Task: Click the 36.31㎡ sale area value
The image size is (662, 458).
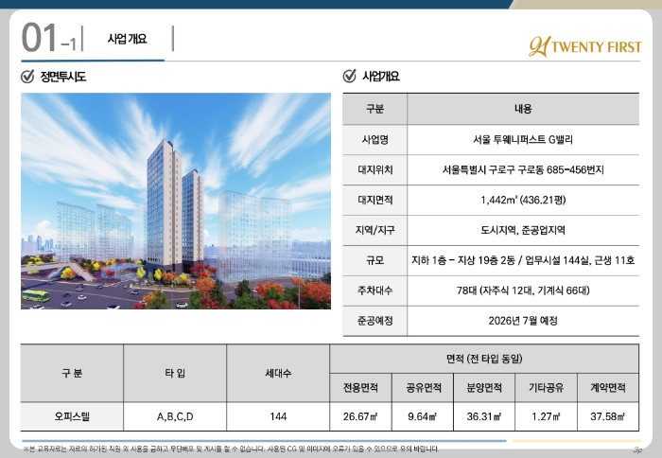Action: click(x=484, y=416)
